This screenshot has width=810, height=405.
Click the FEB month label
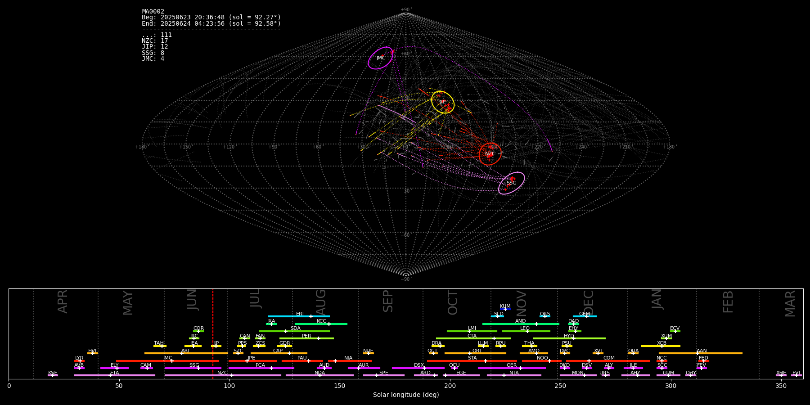coord(728,301)
